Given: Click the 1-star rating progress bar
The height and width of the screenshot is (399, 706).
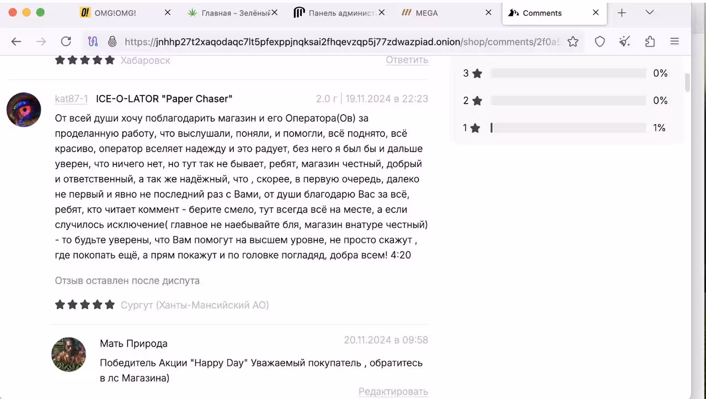Looking at the screenshot, I should pyautogui.click(x=568, y=128).
